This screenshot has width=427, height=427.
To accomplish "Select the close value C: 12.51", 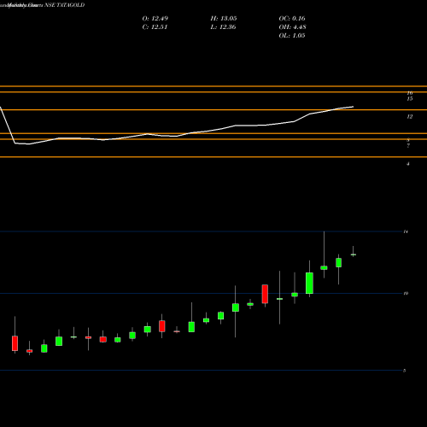I will tap(155, 27).
